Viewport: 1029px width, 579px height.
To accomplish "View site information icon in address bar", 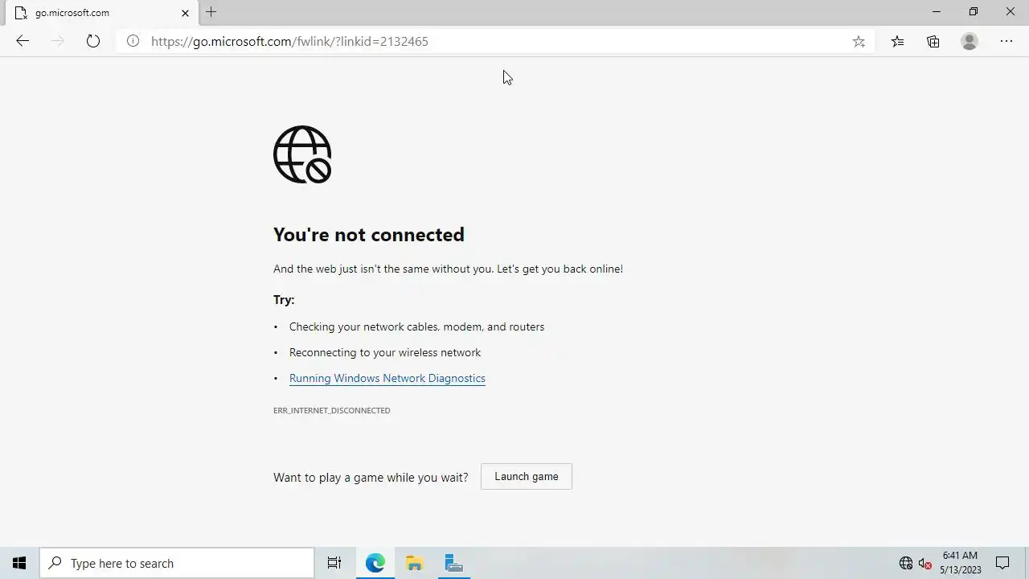I will 133,41.
